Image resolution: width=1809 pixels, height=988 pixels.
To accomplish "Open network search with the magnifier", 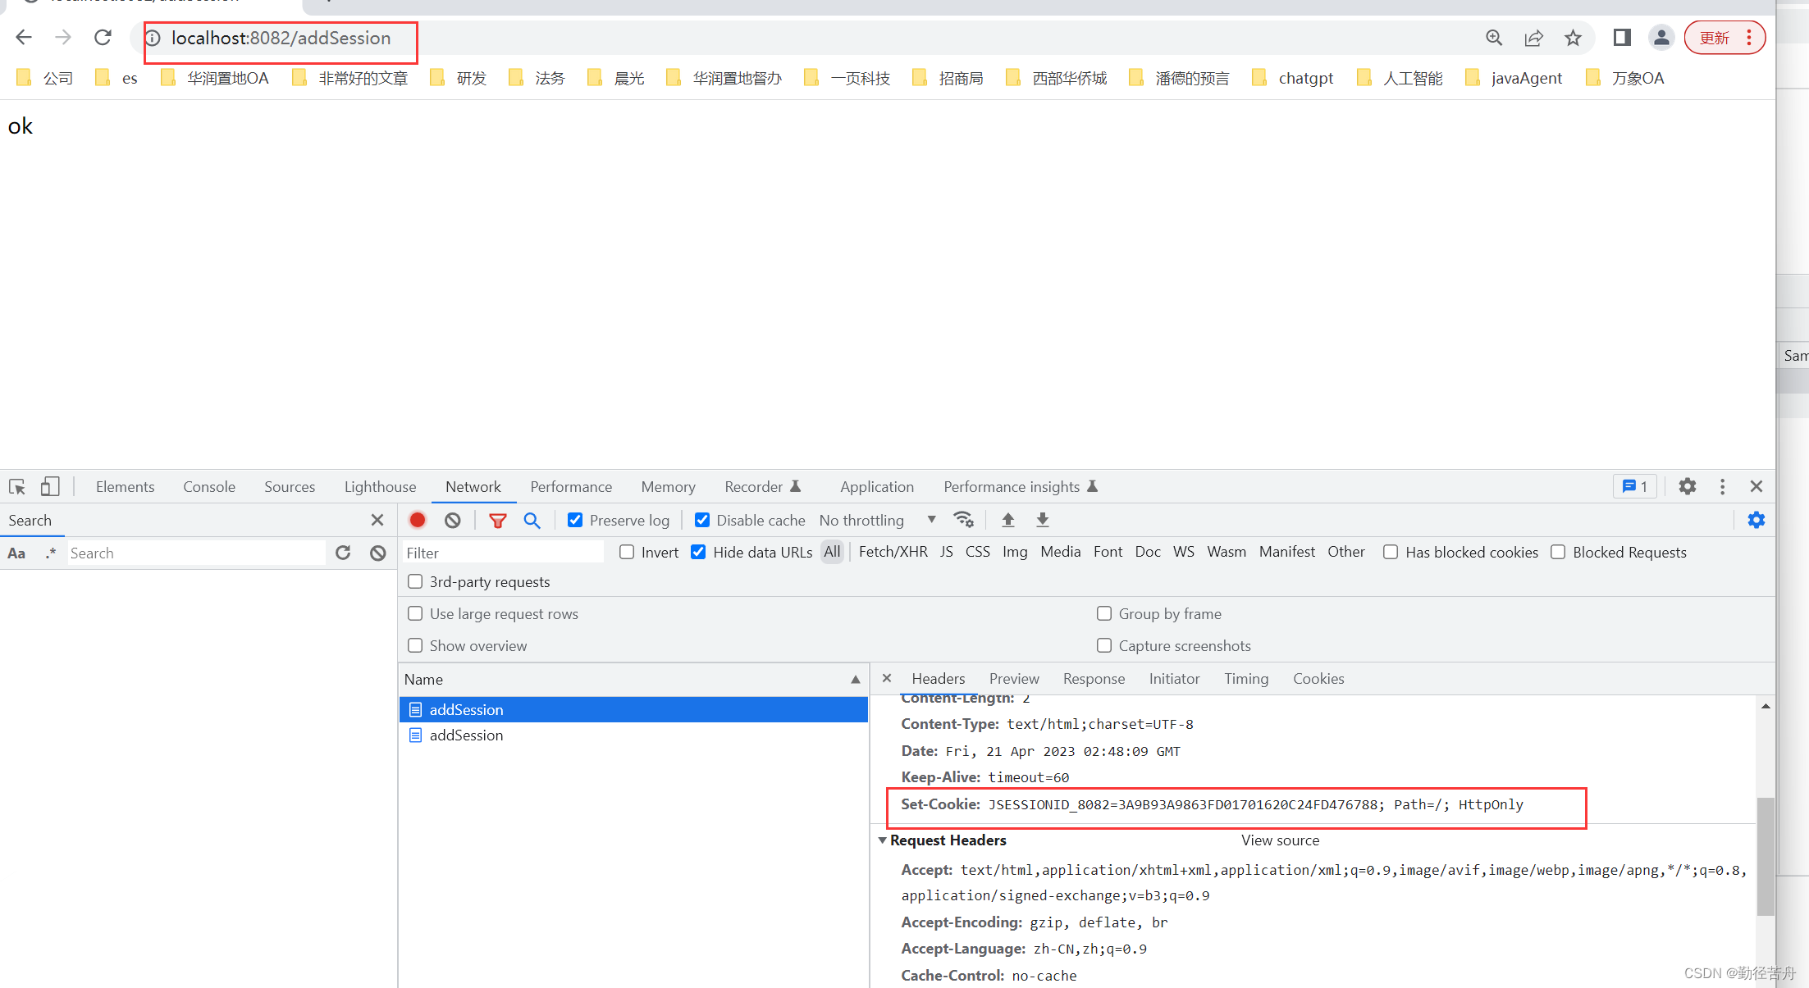I will pyautogui.click(x=532, y=520).
